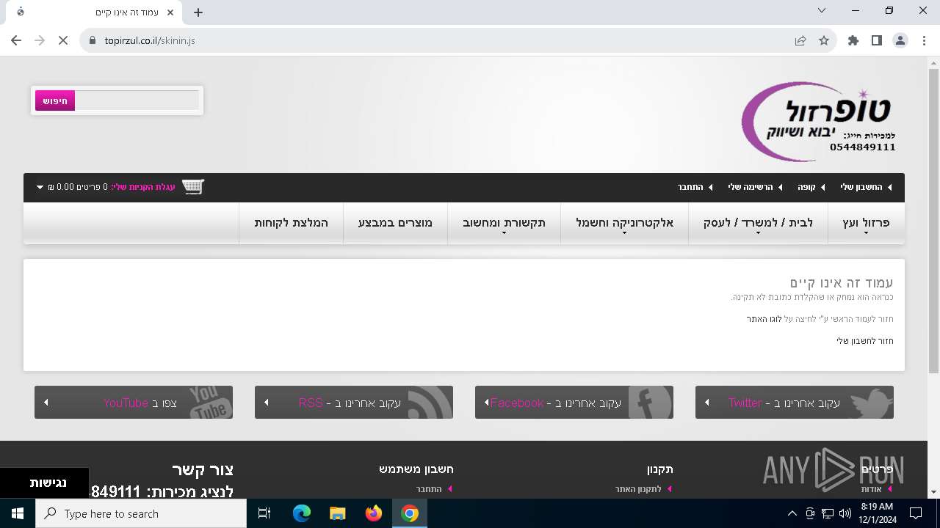The height and width of the screenshot is (528, 940).
Task: Open the notification center icon
Action: tap(916, 513)
